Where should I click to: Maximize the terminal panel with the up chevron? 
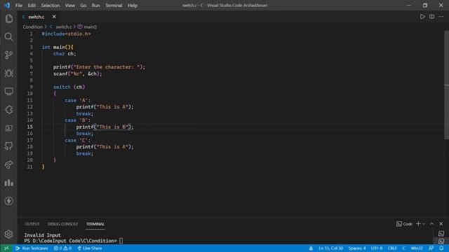click(431, 224)
